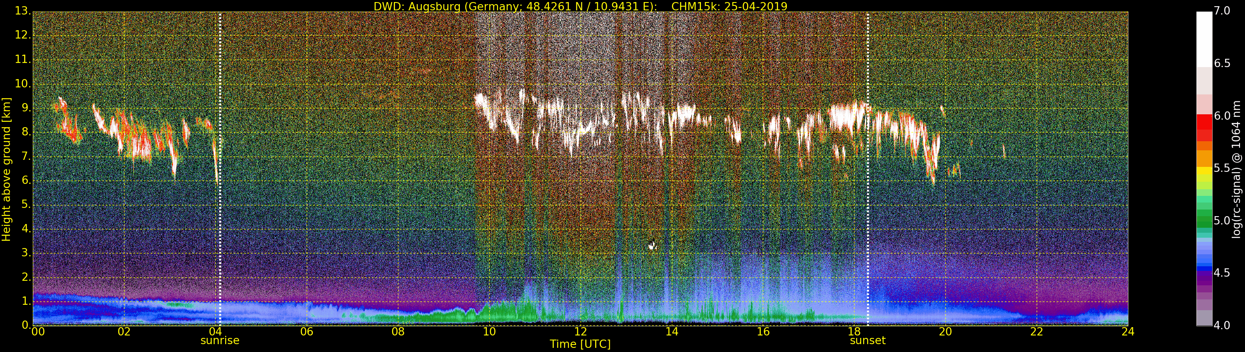The width and height of the screenshot is (1245, 352).
Task: Select the "Time [UTC]" axis title
Action: (580, 344)
